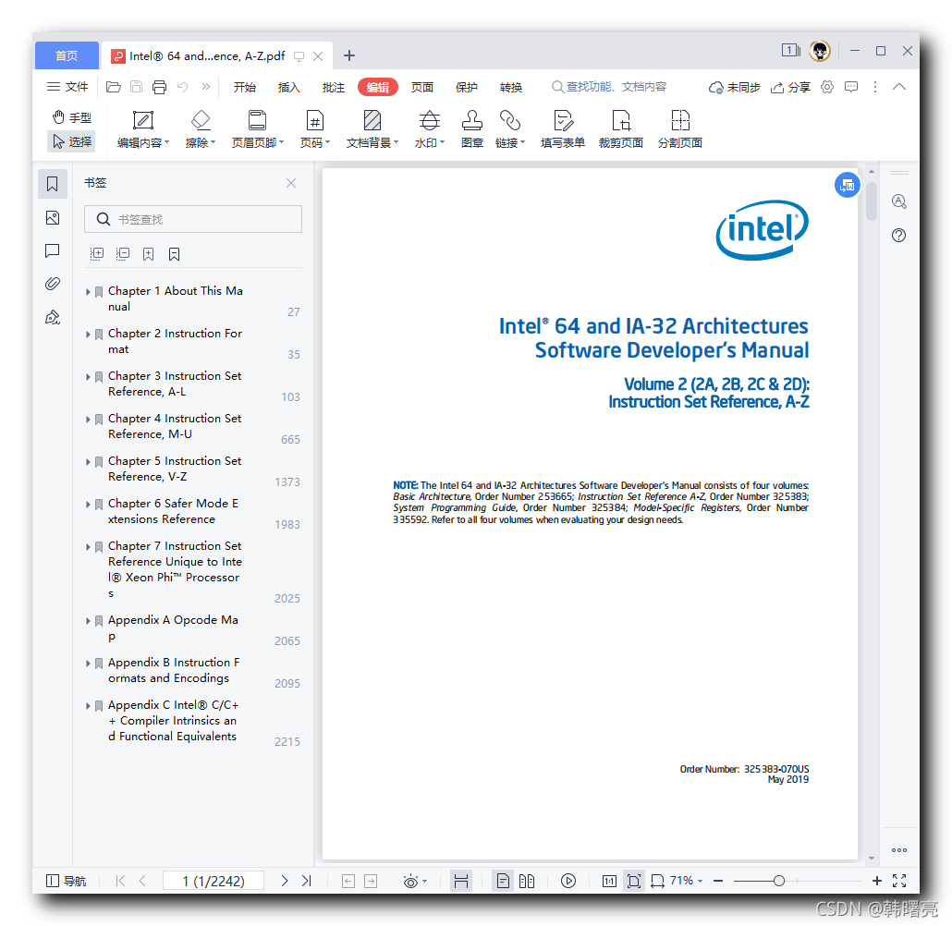Jump to last page button

(307, 881)
